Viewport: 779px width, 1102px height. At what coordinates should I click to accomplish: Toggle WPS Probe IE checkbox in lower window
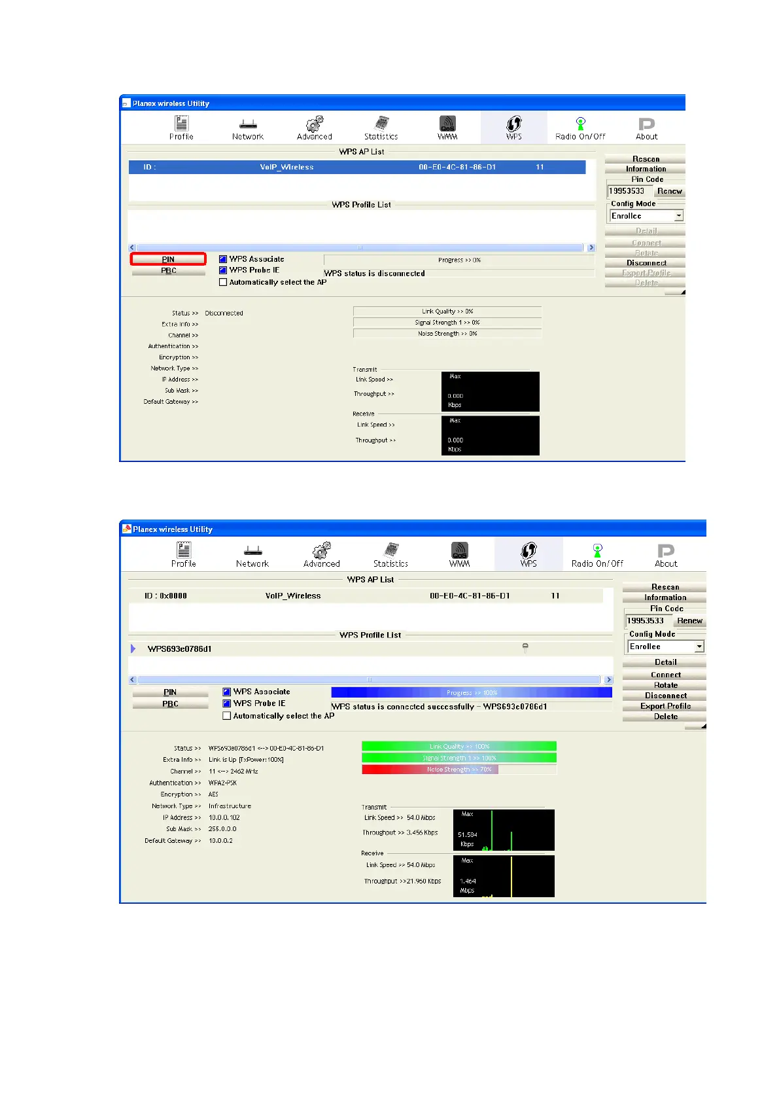coord(227,703)
